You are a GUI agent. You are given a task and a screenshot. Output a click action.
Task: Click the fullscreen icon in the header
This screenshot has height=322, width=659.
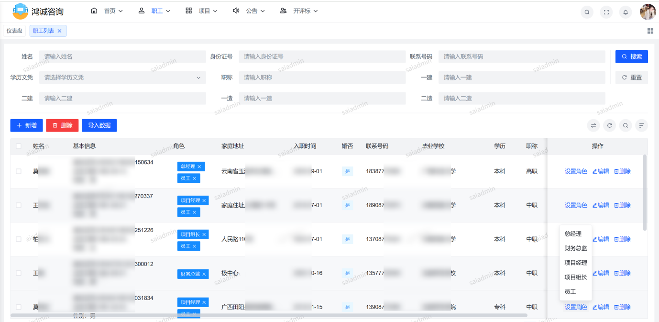606,12
